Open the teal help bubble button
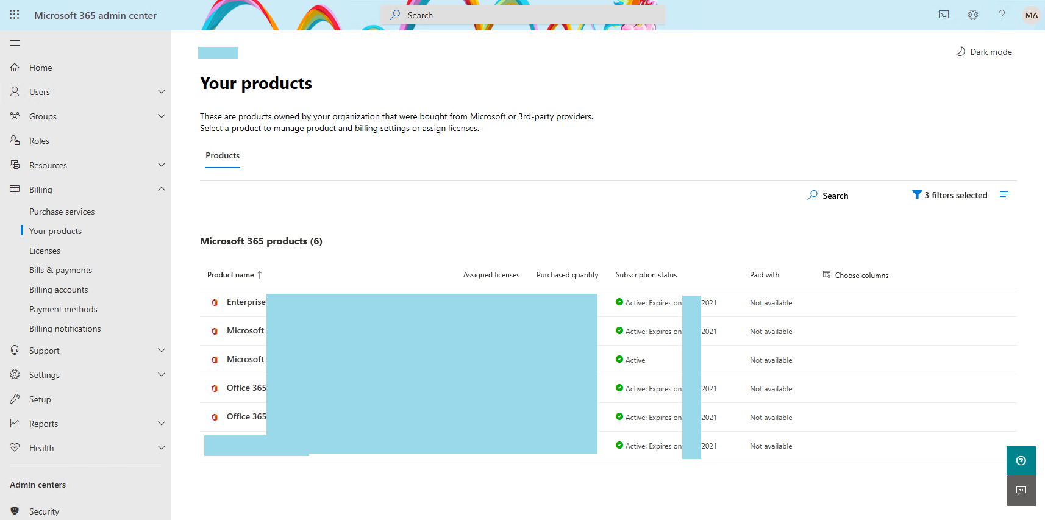This screenshot has height=520, width=1045. [x=1021, y=461]
